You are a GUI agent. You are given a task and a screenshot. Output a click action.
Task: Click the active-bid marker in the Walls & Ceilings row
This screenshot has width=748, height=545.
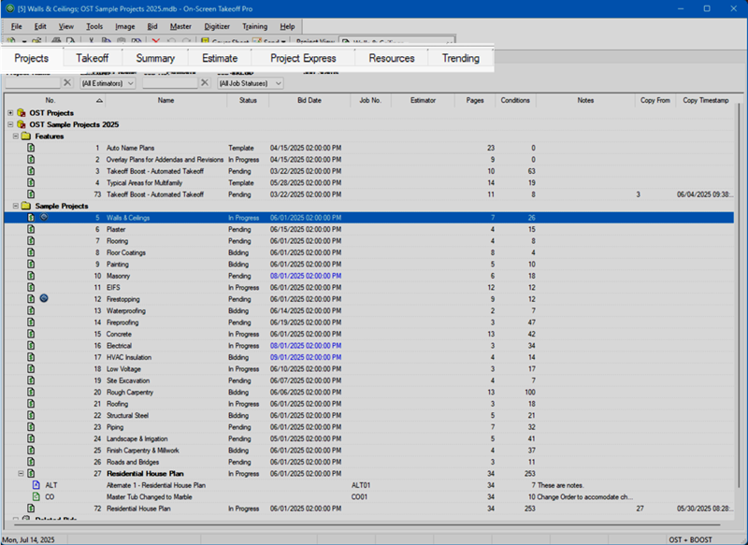pyautogui.click(x=44, y=217)
